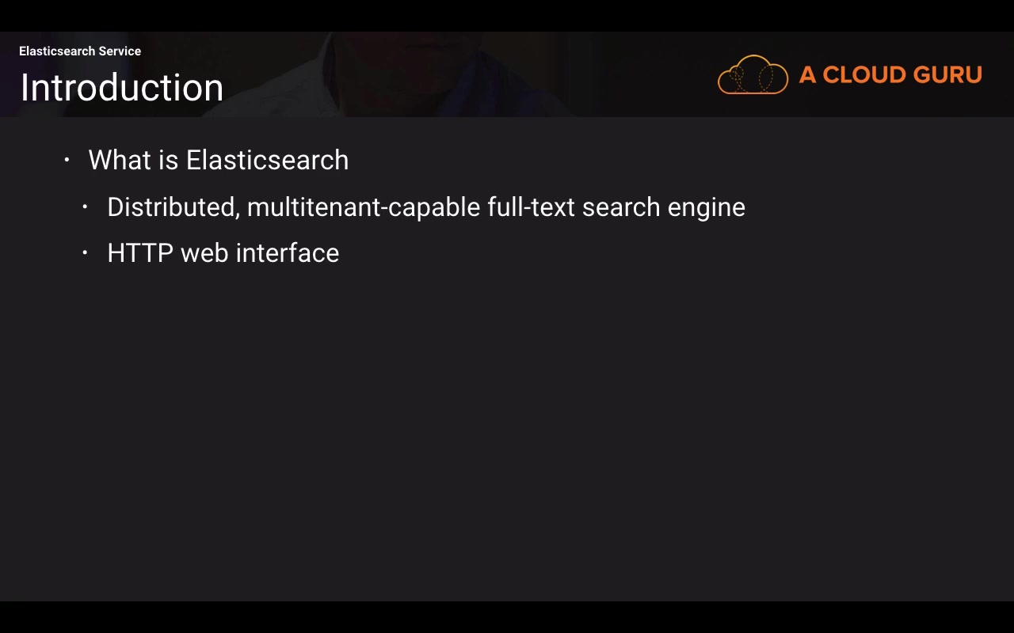Click the word "GURU" in the logo
The image size is (1014, 633).
pos(947,75)
